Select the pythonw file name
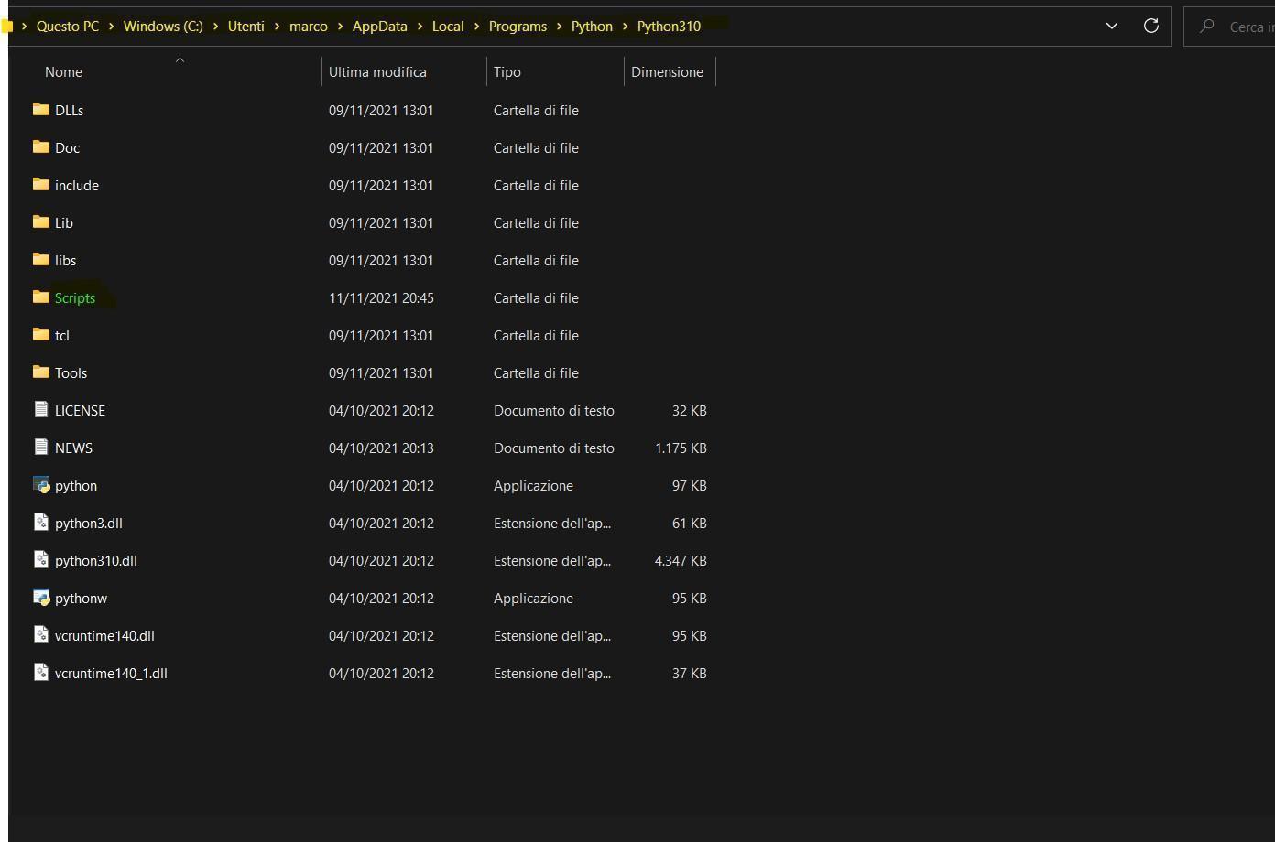The height and width of the screenshot is (842, 1275). 81,598
